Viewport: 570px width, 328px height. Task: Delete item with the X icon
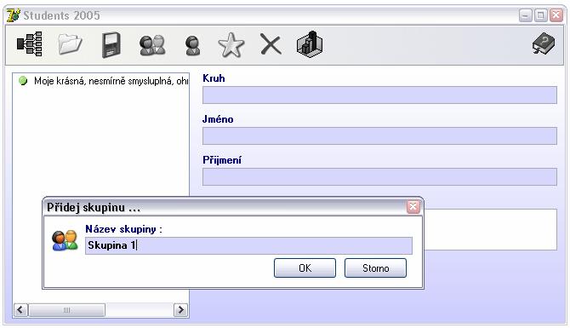[271, 45]
